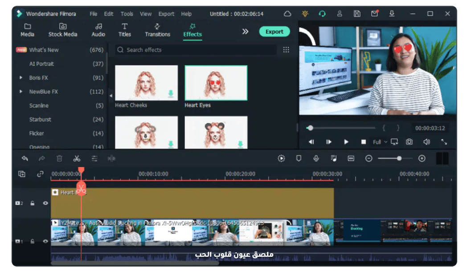Screen dimensions: 467x279
Task: Record voiceover with the microphone icon
Action: [316, 158]
